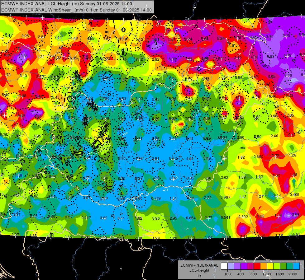Screen dimensions: 305x280
Task: Click the legend label 400
Action: pos(241,274)
